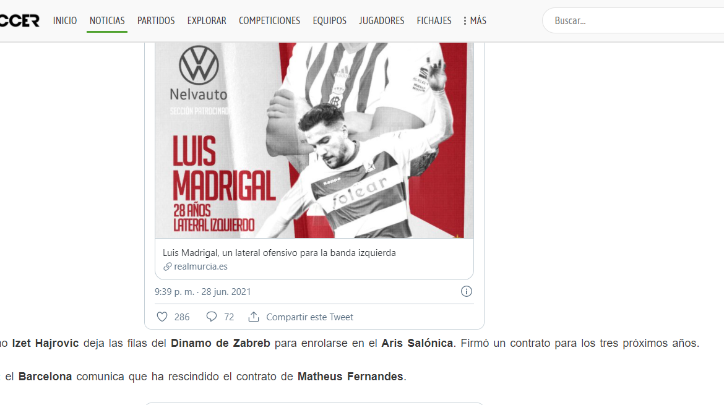724x405 pixels.
Task: Expand the MÁS menu with three dots
Action: 475,20
